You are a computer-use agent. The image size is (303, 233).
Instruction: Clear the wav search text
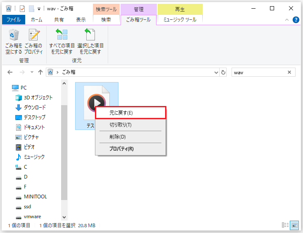tap(289, 72)
